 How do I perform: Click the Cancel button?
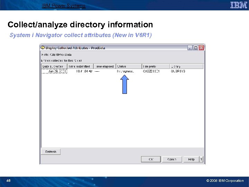[172, 159]
